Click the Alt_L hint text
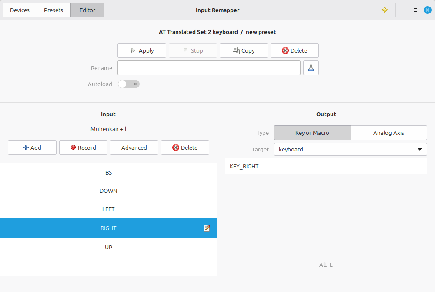The width and height of the screenshot is (435, 292). click(x=326, y=265)
